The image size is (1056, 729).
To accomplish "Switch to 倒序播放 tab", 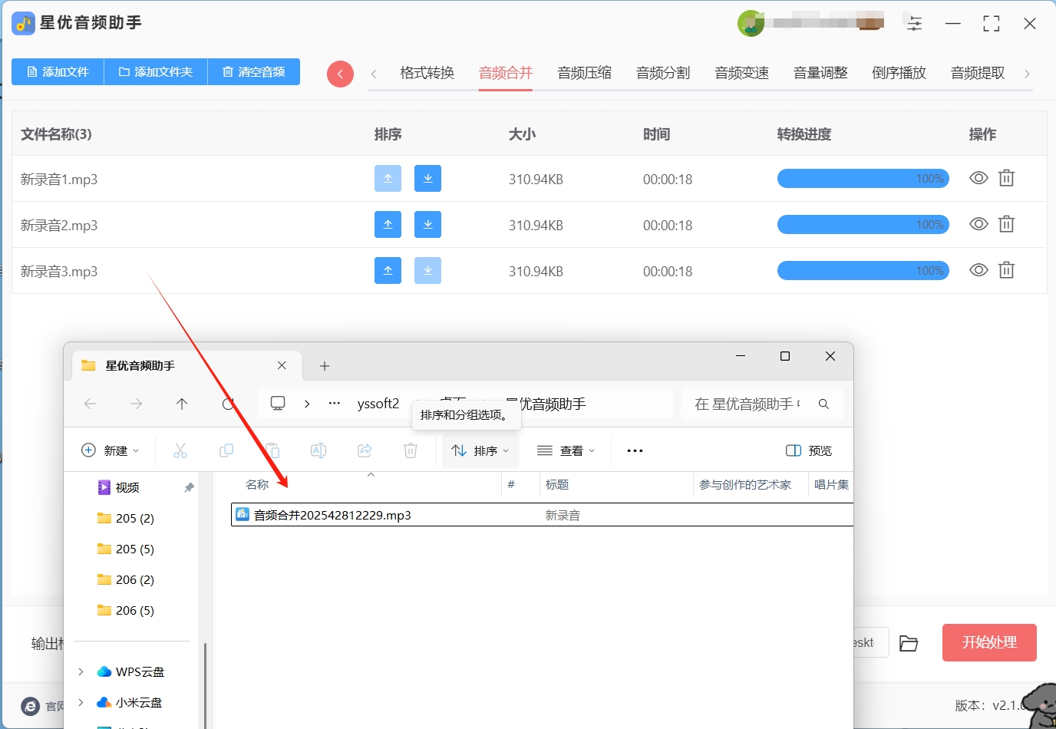I will click(899, 73).
